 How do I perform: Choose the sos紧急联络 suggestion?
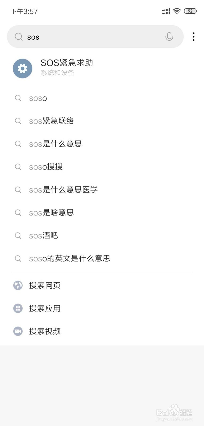52,121
